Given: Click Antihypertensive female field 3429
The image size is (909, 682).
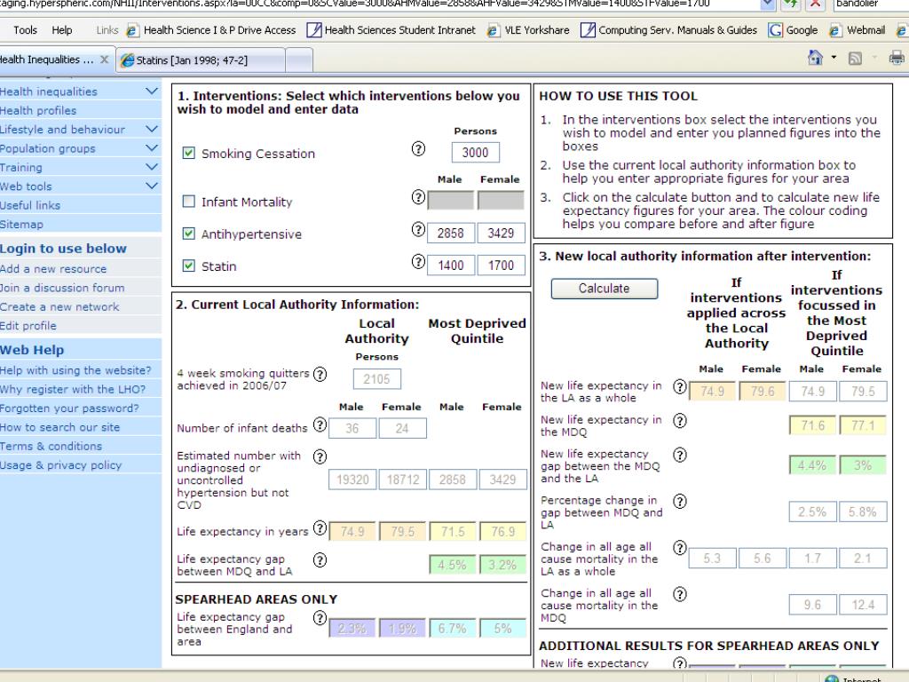Looking at the screenshot, I should (501, 234).
